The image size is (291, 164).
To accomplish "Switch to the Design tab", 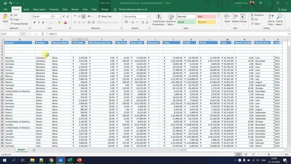I will (x=105, y=9).
